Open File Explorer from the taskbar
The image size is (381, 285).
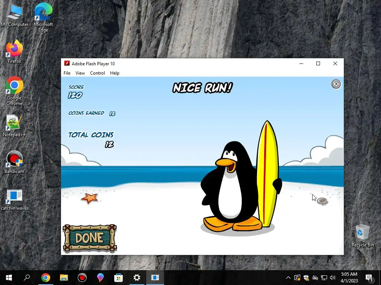tap(64, 278)
